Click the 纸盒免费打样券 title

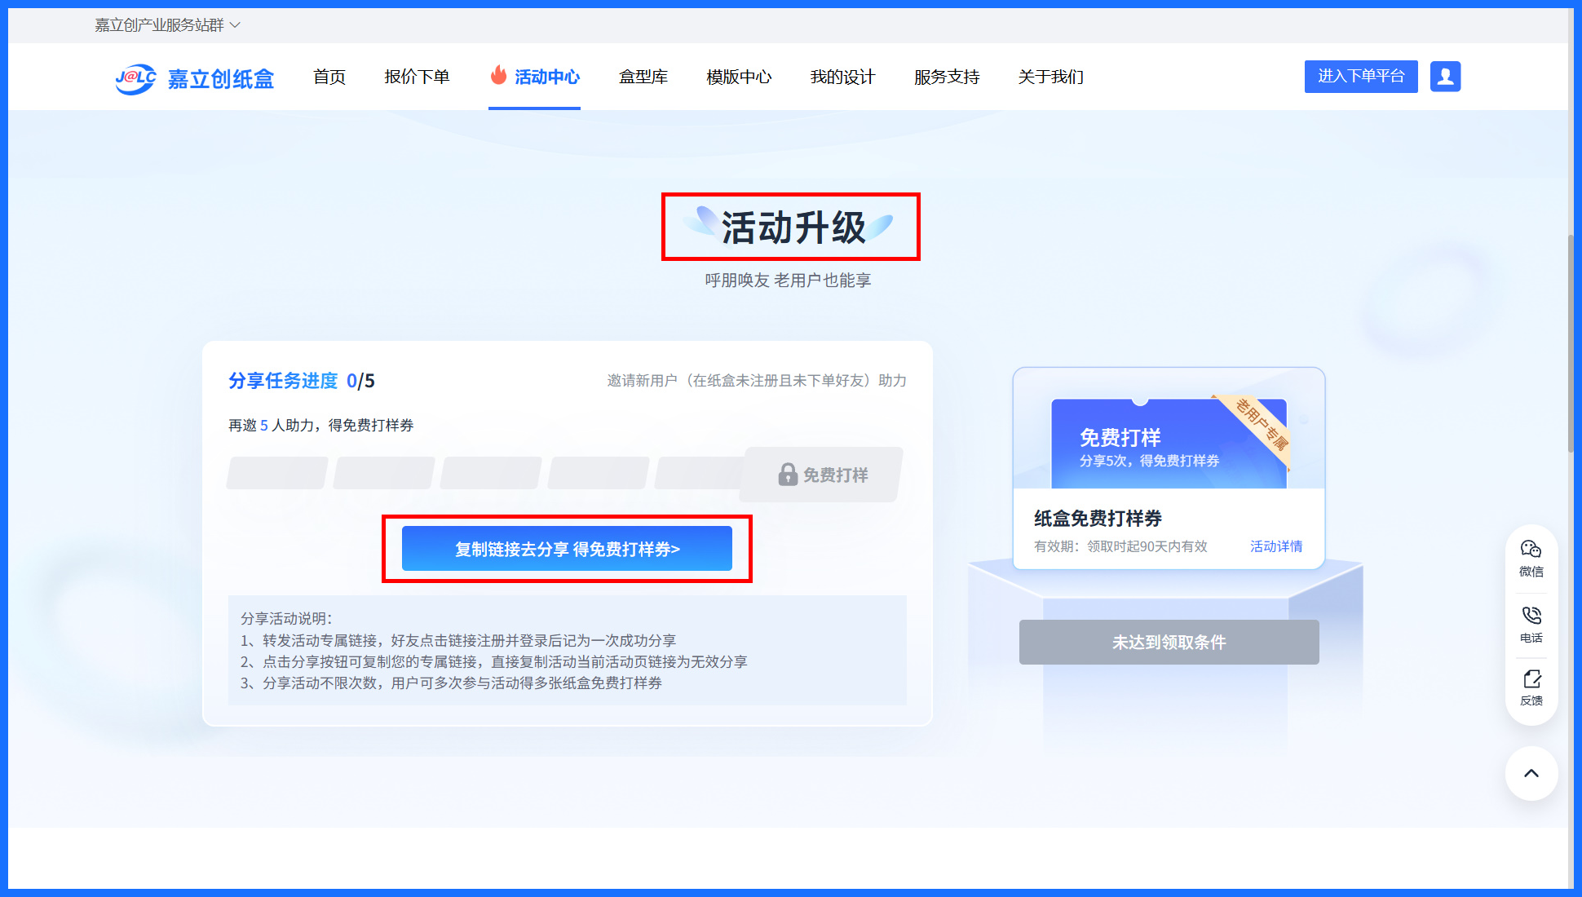pyautogui.click(x=1098, y=518)
